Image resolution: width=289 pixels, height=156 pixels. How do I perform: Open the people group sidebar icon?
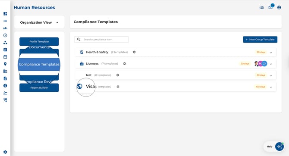pyautogui.click(x=5, y=28)
